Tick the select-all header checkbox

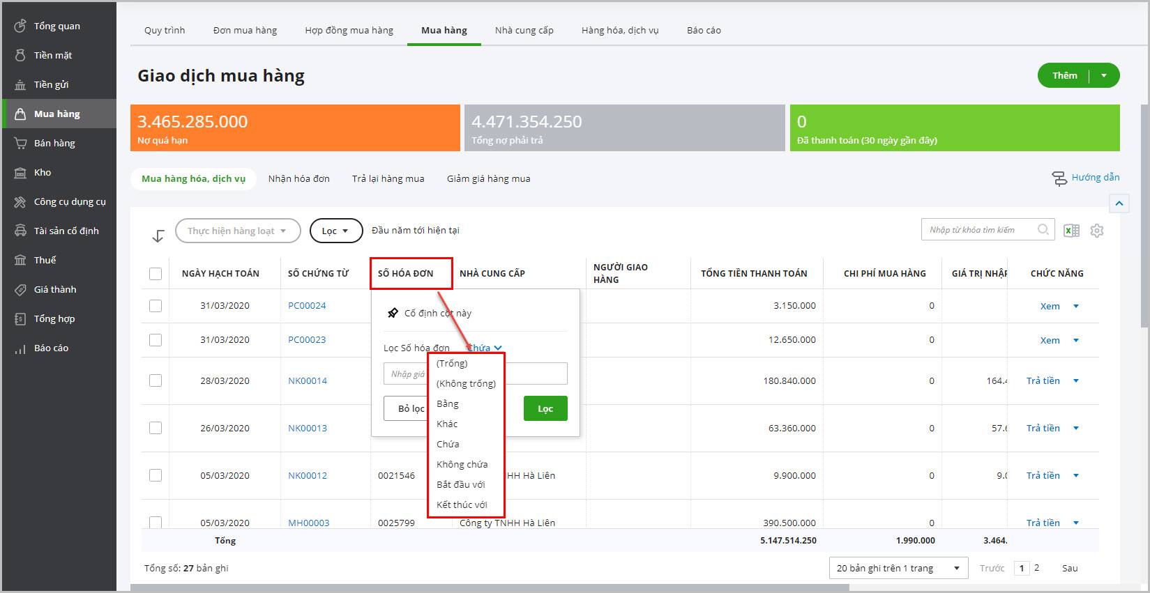[156, 274]
